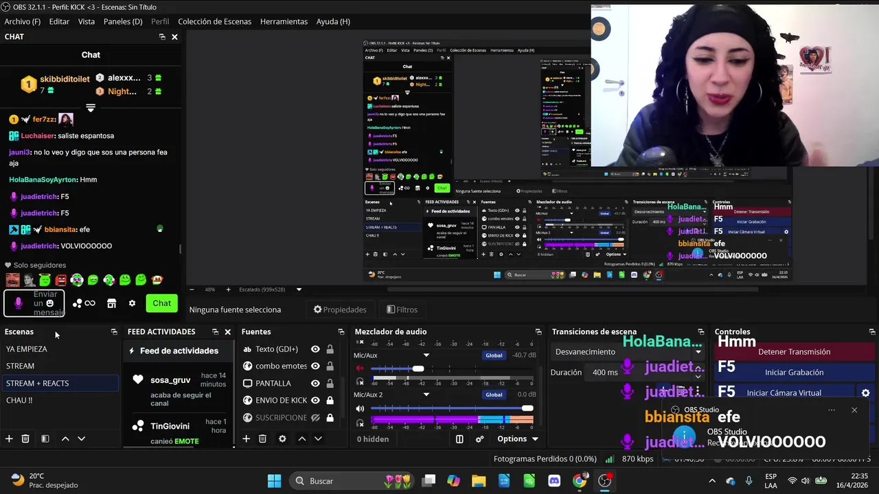Open virtual camera settings gear
The image size is (879, 494).
(x=865, y=393)
